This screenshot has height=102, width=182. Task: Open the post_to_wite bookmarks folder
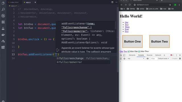(152, 9)
